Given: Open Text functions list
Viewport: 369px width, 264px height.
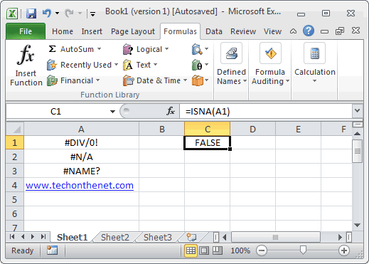Looking at the screenshot, I should (140, 65).
